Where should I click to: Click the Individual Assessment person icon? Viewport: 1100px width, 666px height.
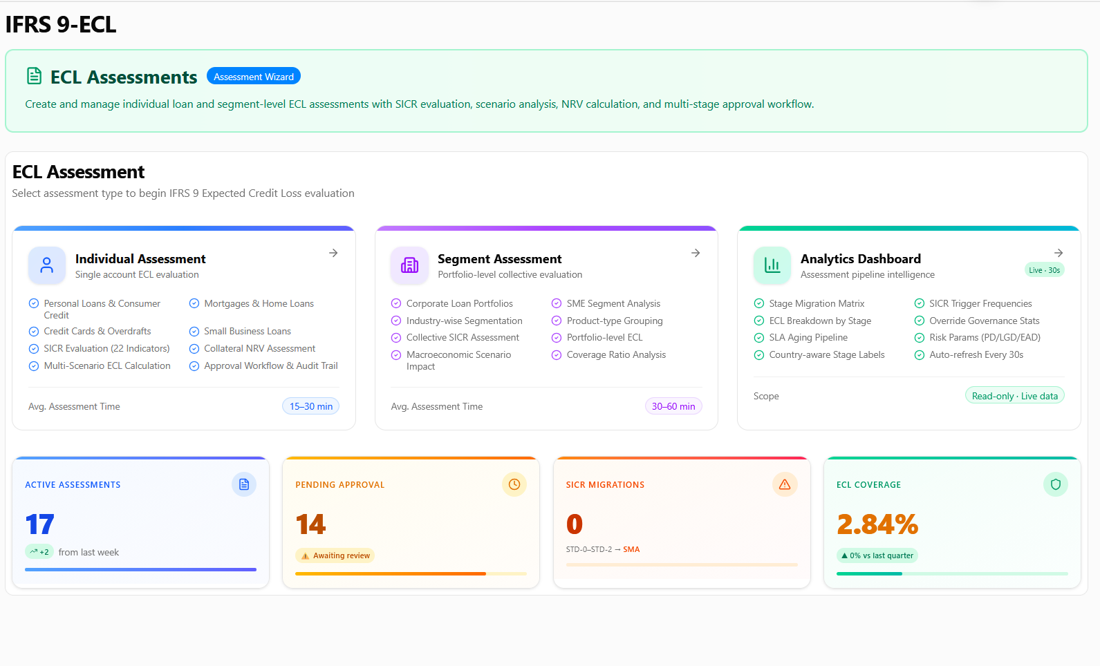(x=47, y=265)
